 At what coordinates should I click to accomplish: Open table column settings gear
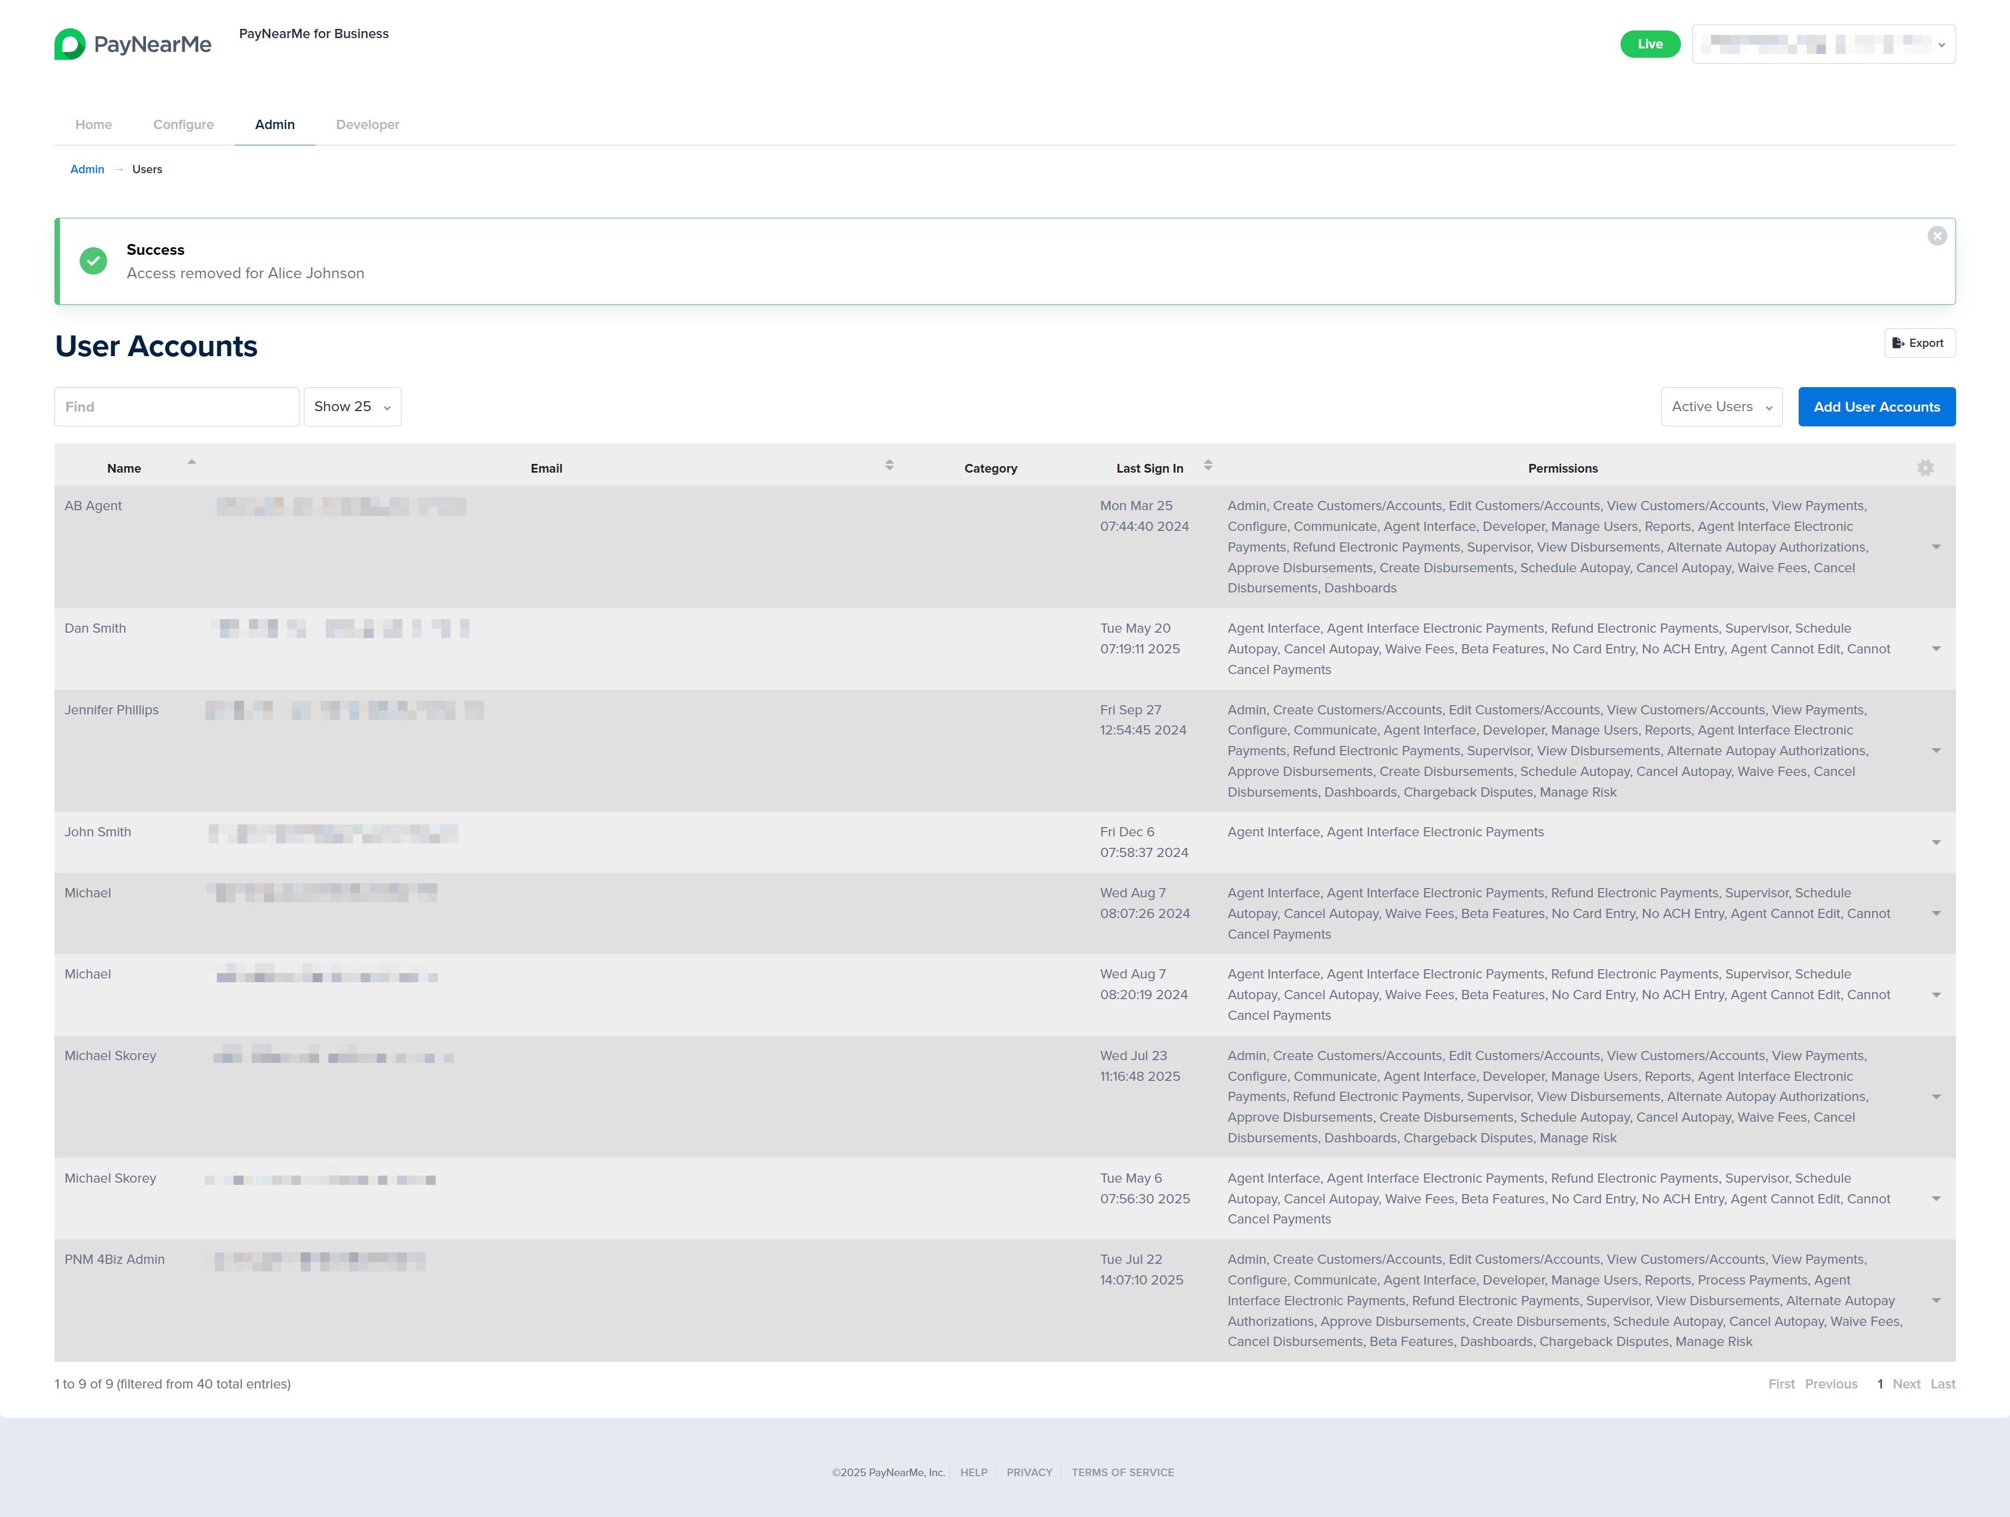(x=1926, y=468)
